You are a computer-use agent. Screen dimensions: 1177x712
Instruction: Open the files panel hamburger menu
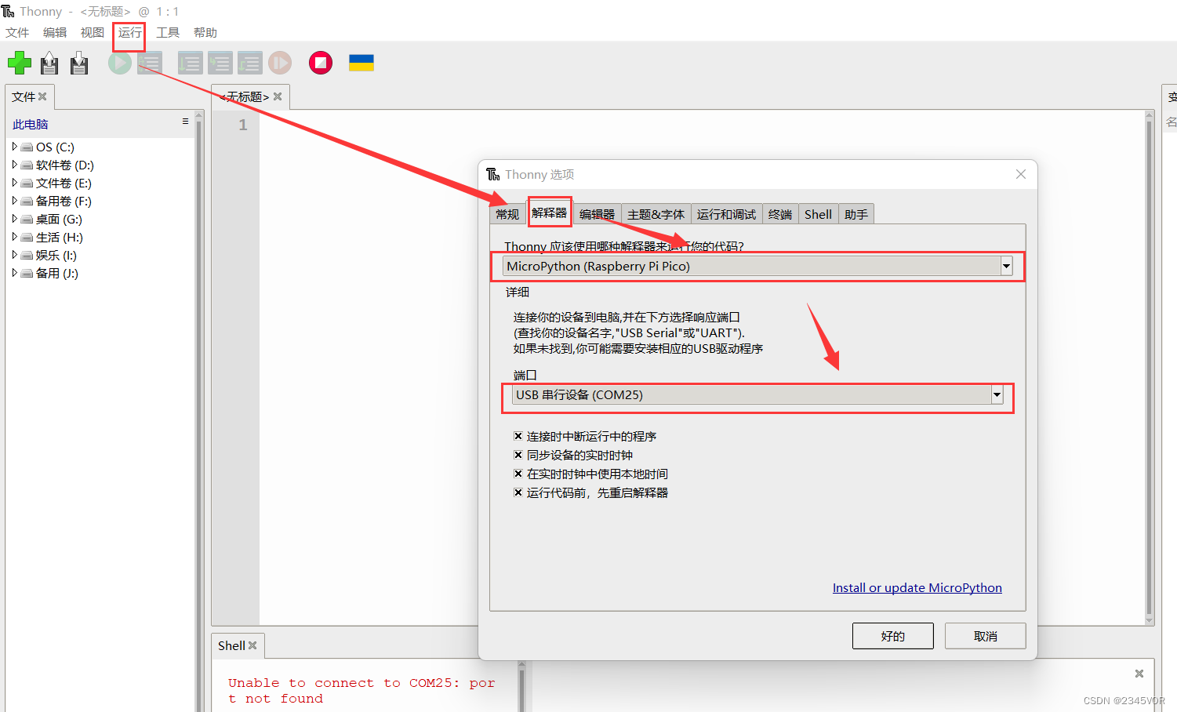coord(185,122)
